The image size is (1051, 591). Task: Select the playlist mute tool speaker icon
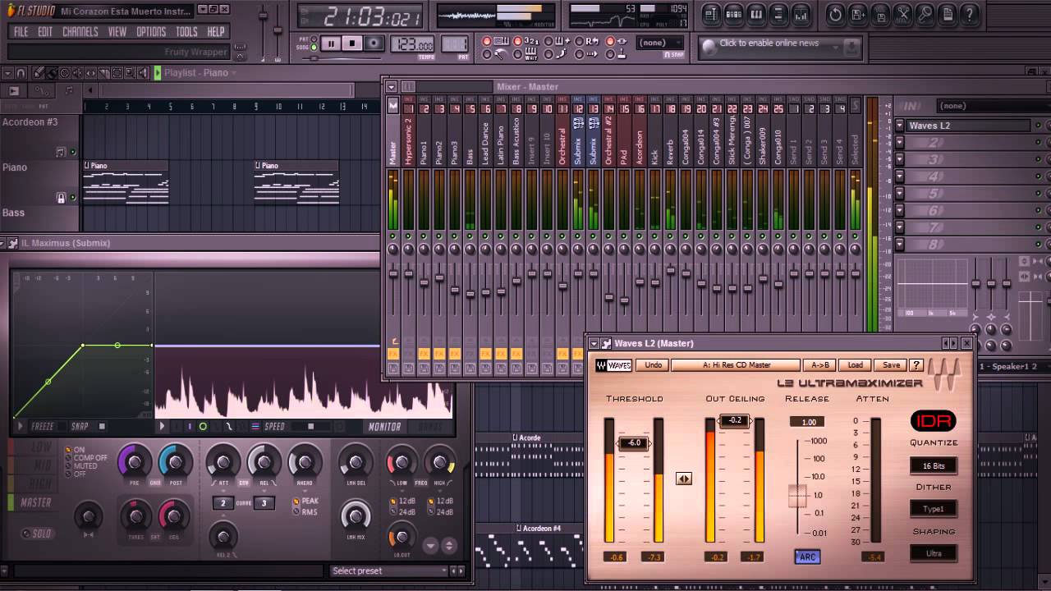(x=76, y=73)
